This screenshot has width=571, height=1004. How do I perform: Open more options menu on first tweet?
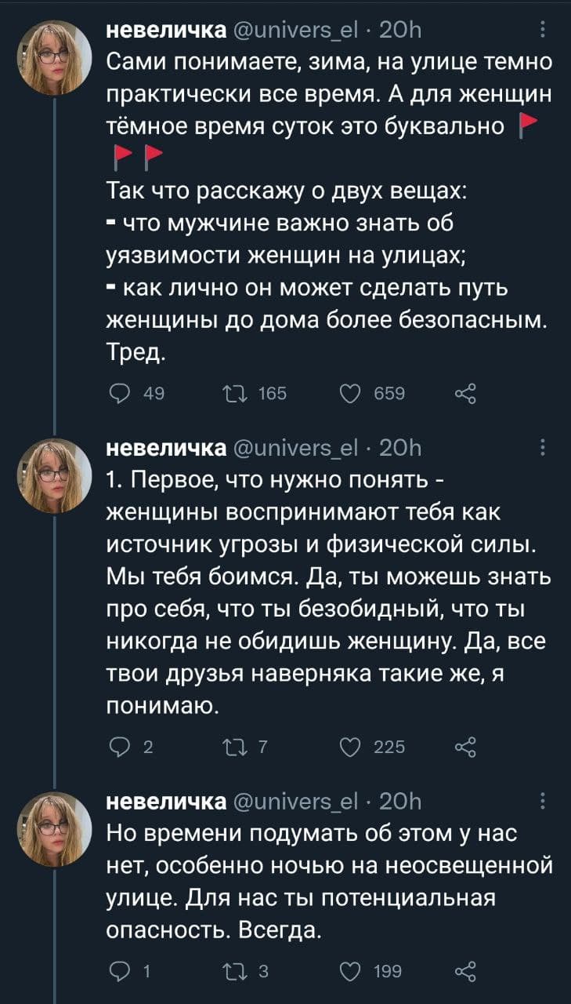[545, 32]
